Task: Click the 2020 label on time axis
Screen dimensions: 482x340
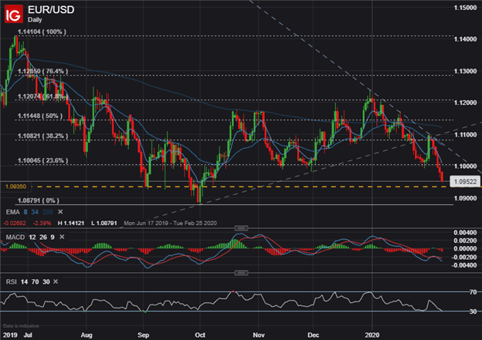Action: click(x=372, y=335)
